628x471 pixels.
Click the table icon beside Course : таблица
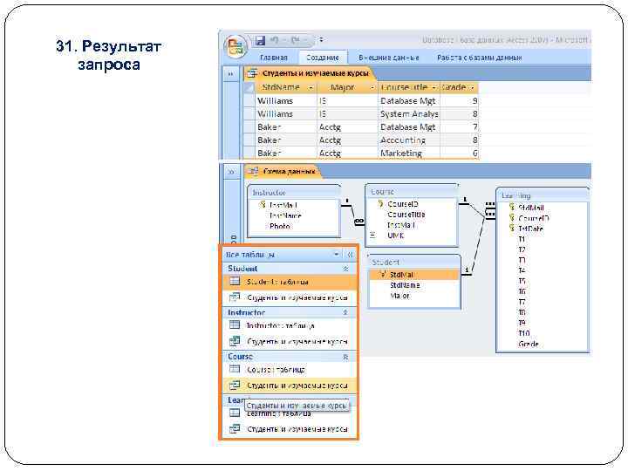[x=235, y=369]
